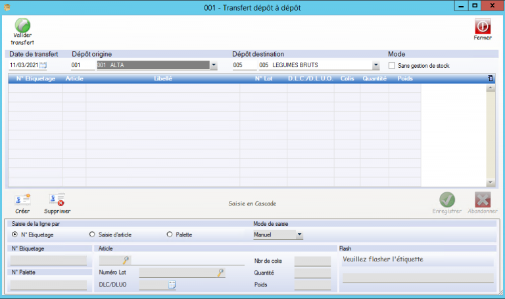Click the grid options icon in table header
Viewport: 505px width, 299px height.
pyautogui.click(x=490, y=78)
